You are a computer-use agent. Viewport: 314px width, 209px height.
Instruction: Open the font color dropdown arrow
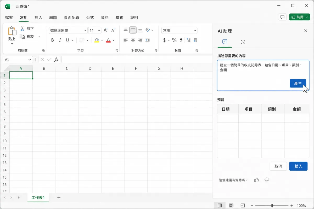pos(114,40)
